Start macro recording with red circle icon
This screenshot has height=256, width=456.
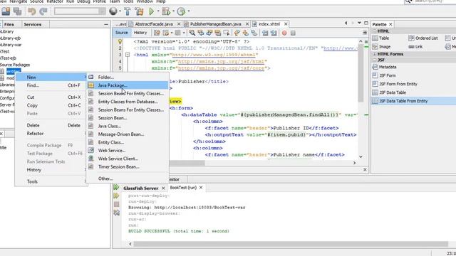284,33
